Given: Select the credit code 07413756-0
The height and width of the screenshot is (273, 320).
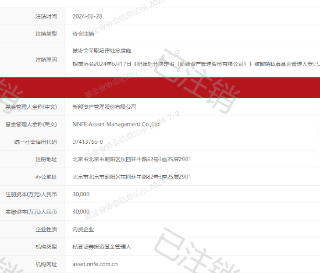Looking at the screenshot, I should pyautogui.click(x=88, y=141).
